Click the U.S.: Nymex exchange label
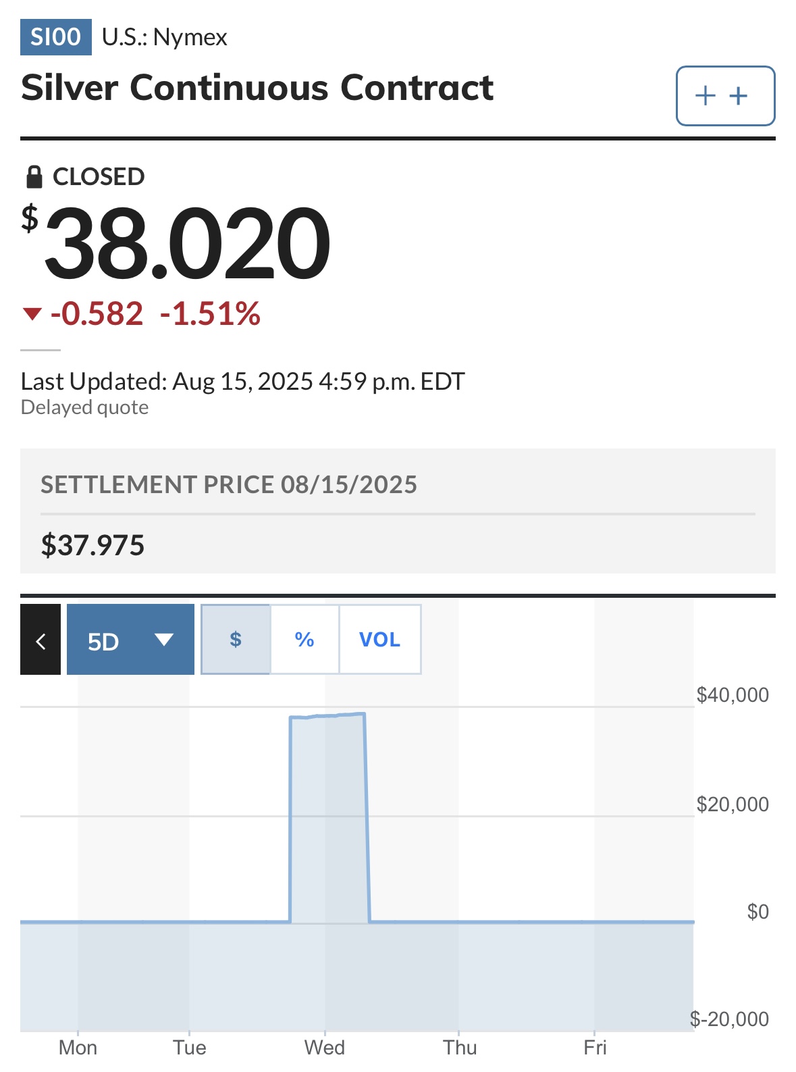 (x=165, y=37)
